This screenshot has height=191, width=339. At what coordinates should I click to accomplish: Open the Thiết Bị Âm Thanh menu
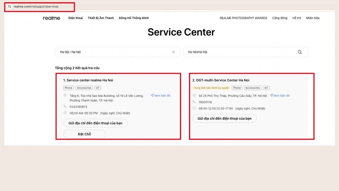pyautogui.click(x=101, y=18)
